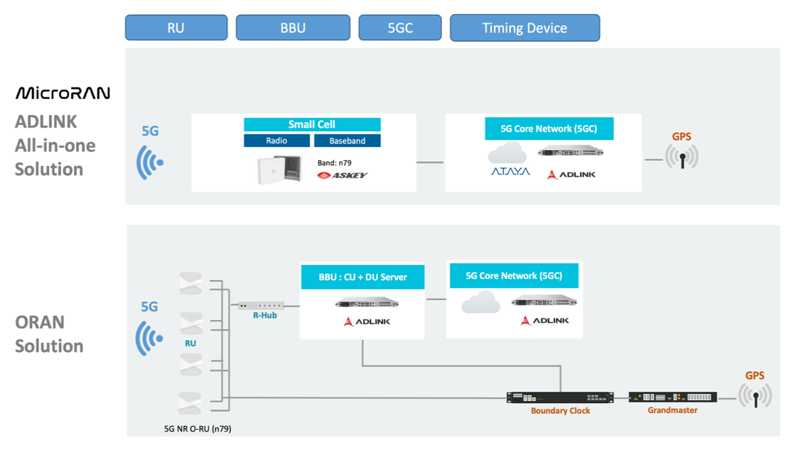This screenshot has height=455, width=796.
Task: Click the Timing Device header button
Action: point(525,28)
